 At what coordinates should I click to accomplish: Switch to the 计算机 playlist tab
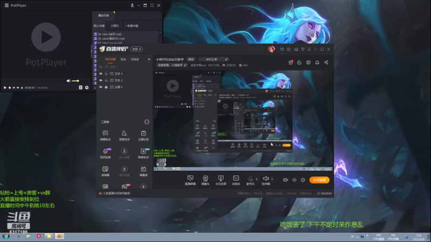(115, 26)
